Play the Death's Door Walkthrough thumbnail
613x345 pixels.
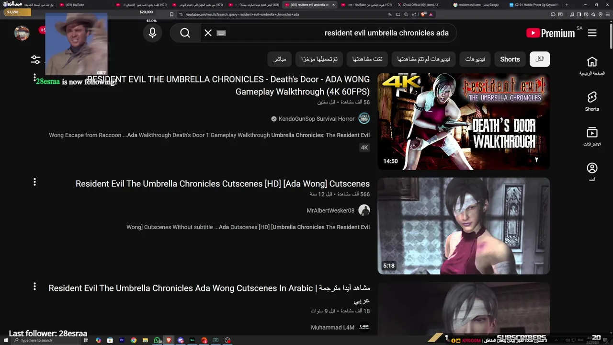pos(464,121)
